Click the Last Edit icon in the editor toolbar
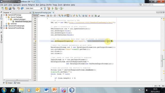This screenshot has width=165, height=93. click(48, 16)
